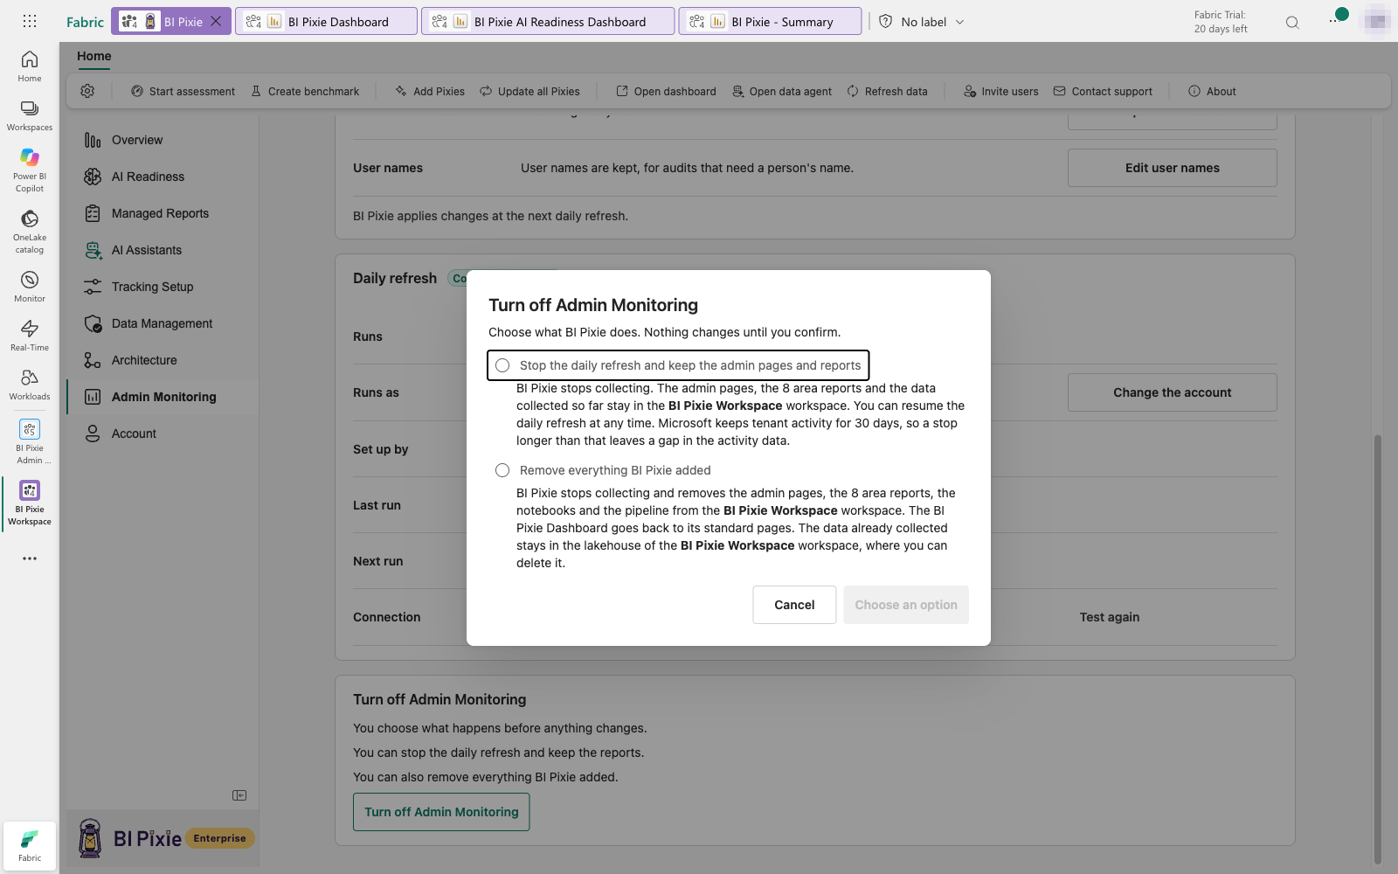Click Invite users in the toolbar
1398x874 pixels.
[x=1000, y=91]
